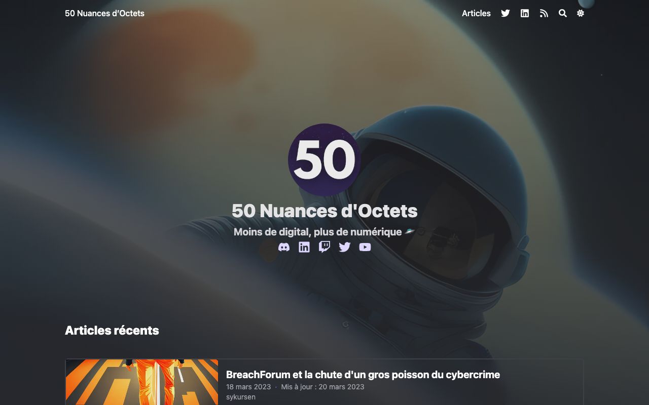Open the BreachForum cybercrime article title
This screenshot has width=649, height=405.
(363, 375)
